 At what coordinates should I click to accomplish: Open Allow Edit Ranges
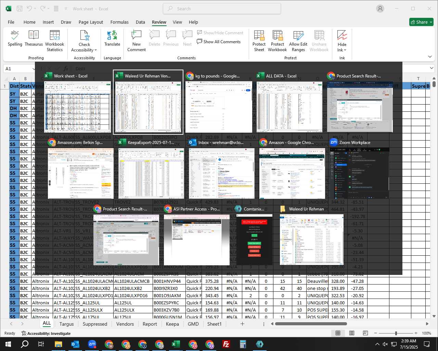click(x=298, y=41)
